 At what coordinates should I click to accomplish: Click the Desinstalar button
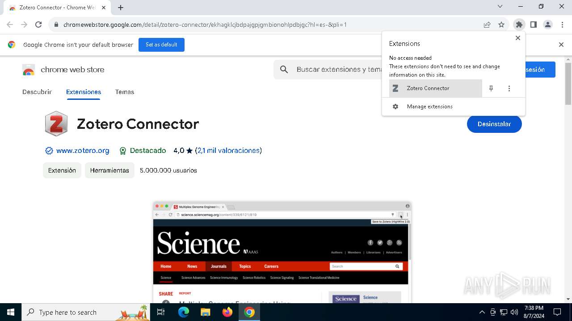tap(494, 124)
